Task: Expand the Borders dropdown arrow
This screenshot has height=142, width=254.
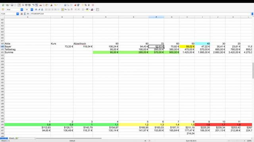Action: (x=85, y=9)
